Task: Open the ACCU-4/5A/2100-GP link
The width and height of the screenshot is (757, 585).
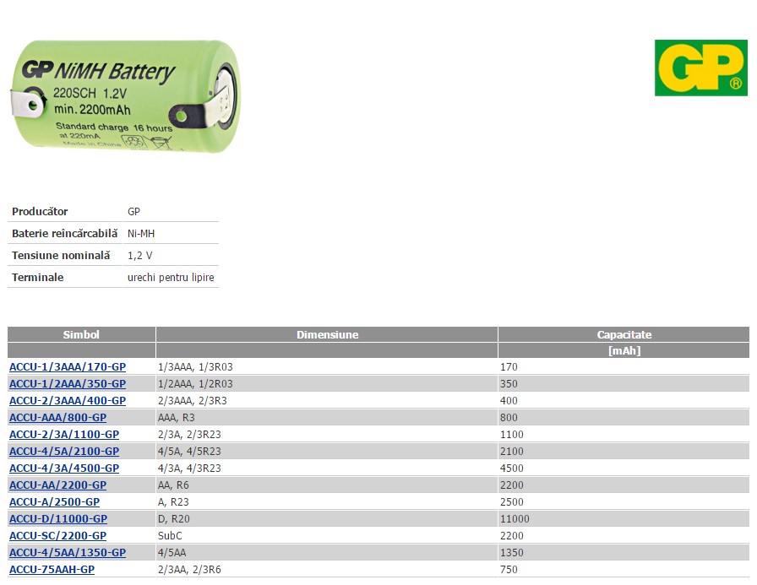Action: click(64, 452)
